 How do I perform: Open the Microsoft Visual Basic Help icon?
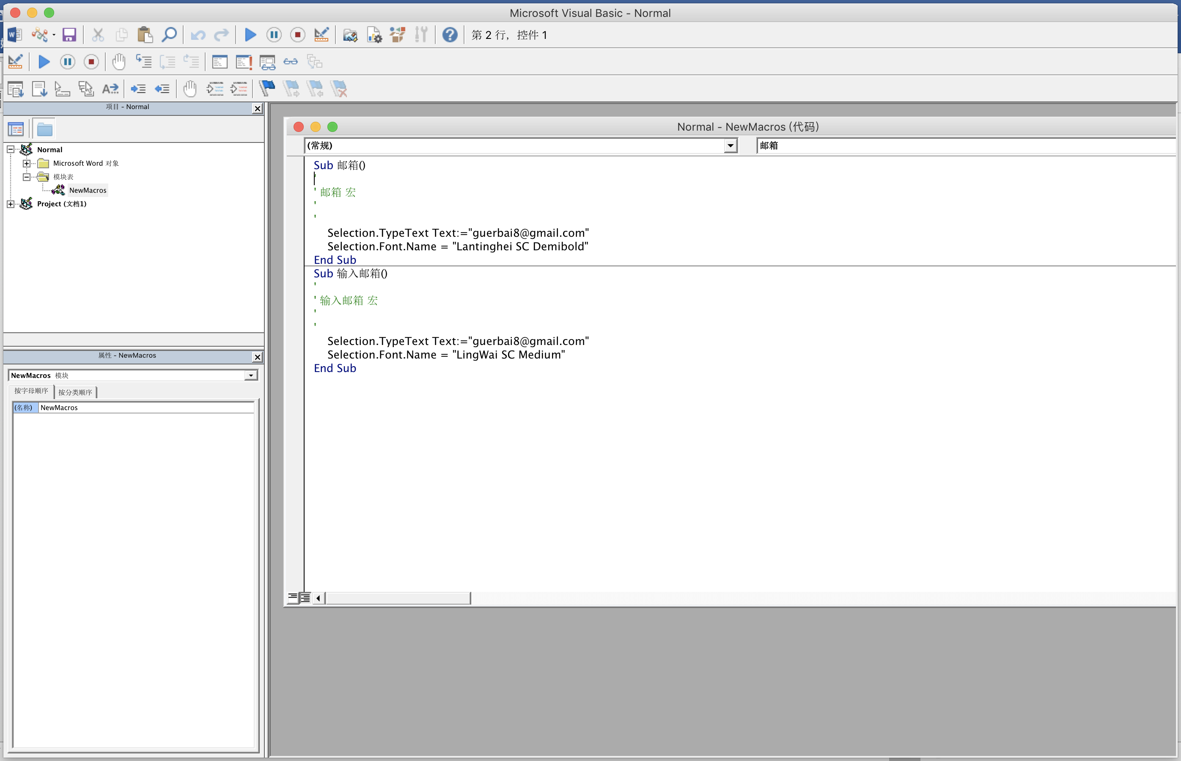click(449, 35)
